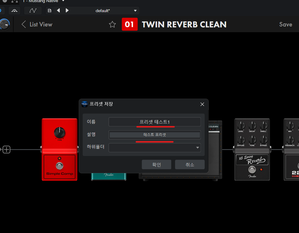Click the 이름 text field
The image size is (299, 233).
(x=154, y=122)
